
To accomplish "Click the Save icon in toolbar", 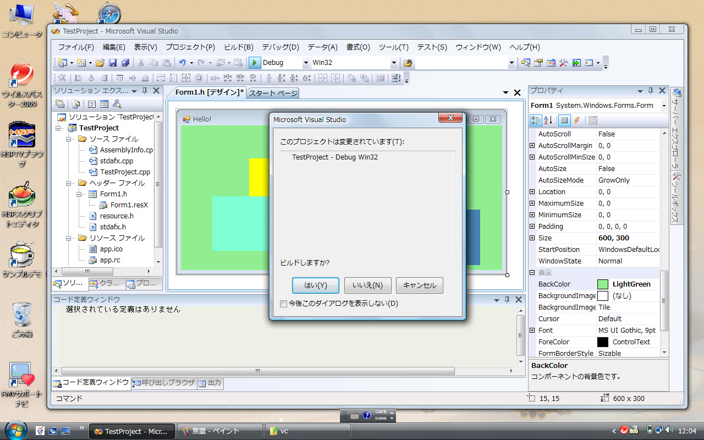I will pos(113,63).
